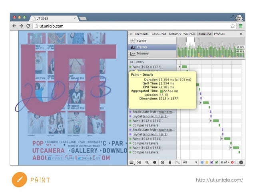
Task: Bookmark this page with the star icon
Action: pyautogui.click(x=233, y=26)
